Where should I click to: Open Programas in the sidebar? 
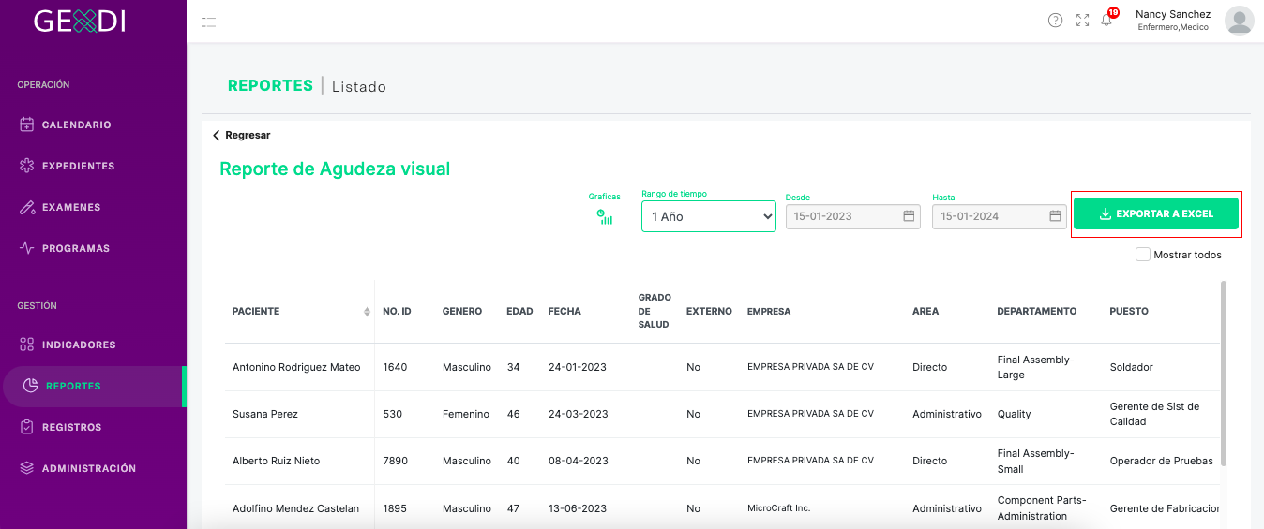tap(76, 248)
